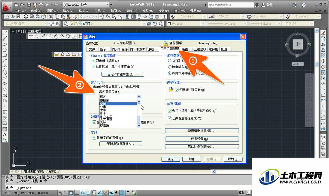Switch to the 布局1 layout tab

(x=41, y=171)
